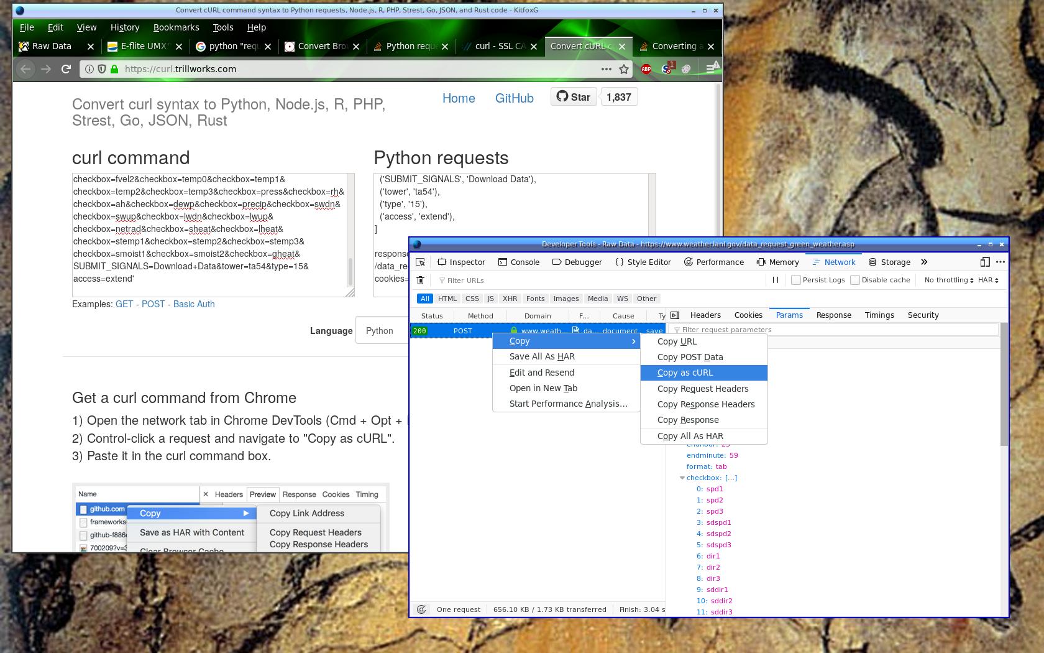Viewport: 1044px width, 653px height.
Task: Click the GitHub Star button
Action: (574, 97)
